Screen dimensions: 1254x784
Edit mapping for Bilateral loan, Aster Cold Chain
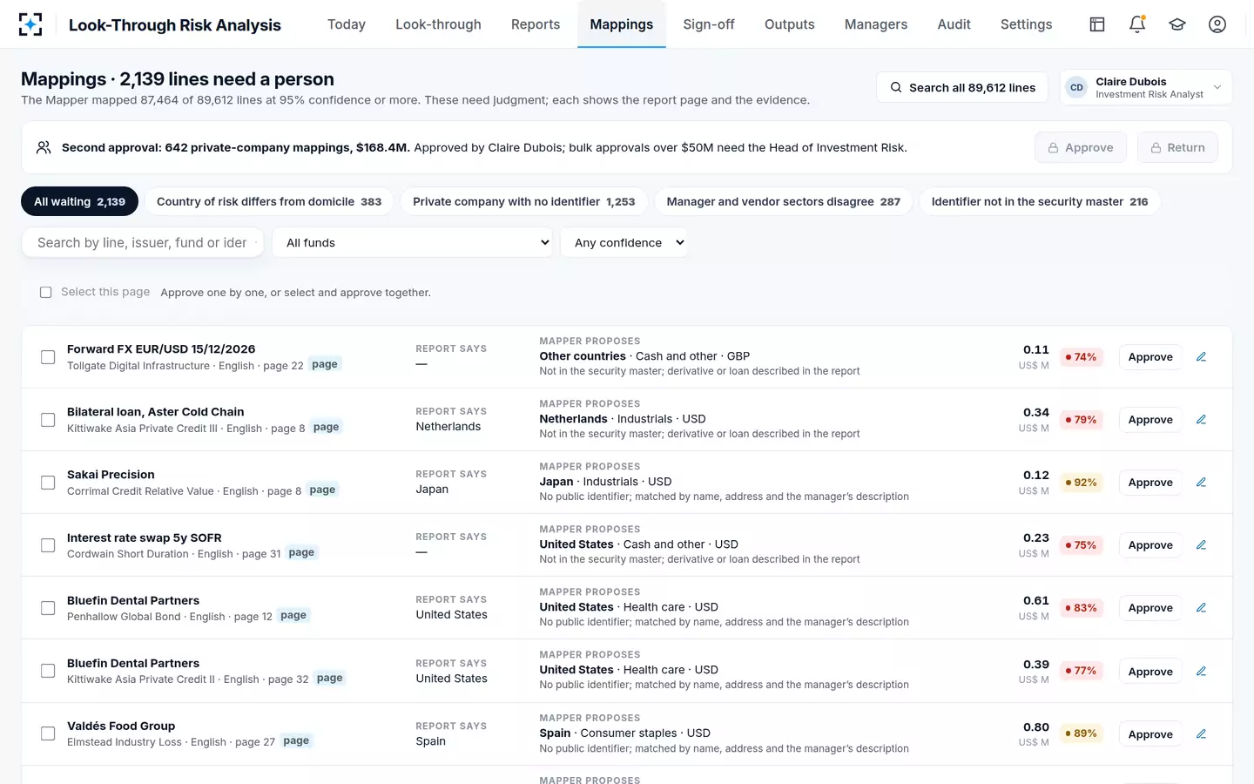pyautogui.click(x=1201, y=420)
